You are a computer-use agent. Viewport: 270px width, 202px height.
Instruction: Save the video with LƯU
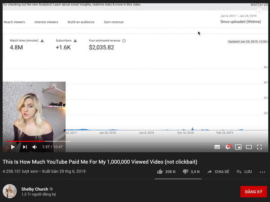[244, 172]
